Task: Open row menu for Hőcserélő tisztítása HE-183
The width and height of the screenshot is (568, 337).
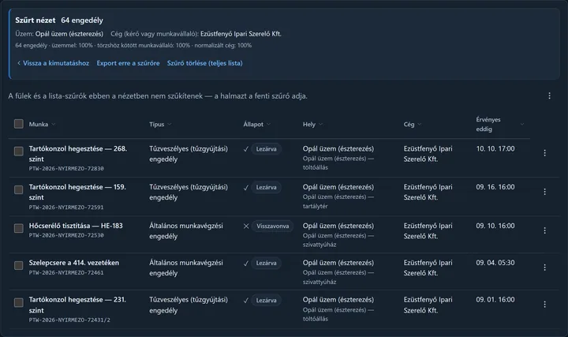Action: point(544,230)
